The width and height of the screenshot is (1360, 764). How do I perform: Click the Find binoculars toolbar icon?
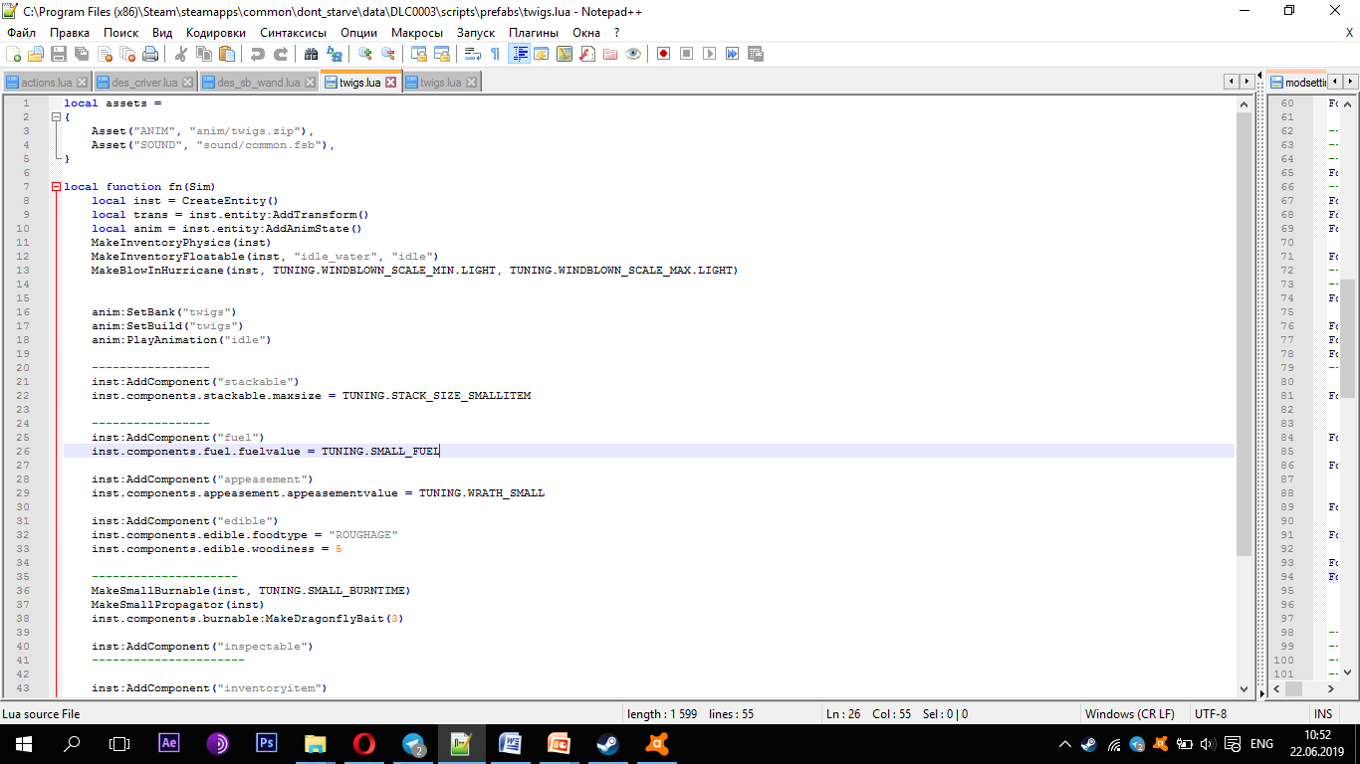pos(311,54)
